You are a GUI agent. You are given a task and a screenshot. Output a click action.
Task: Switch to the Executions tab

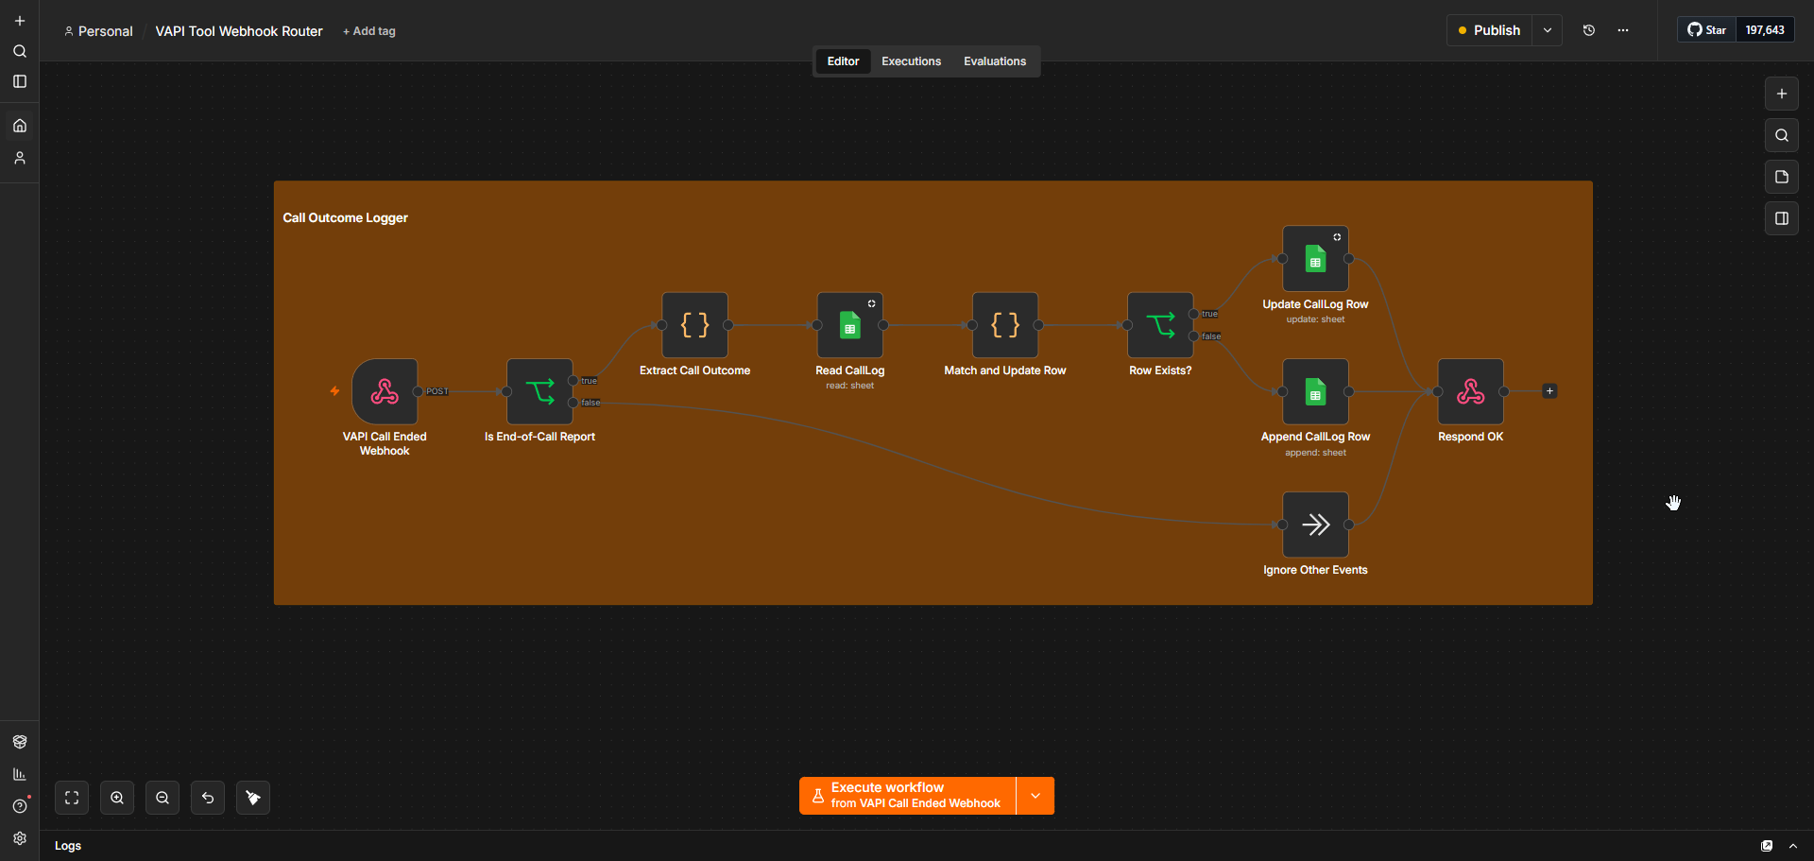point(911,61)
